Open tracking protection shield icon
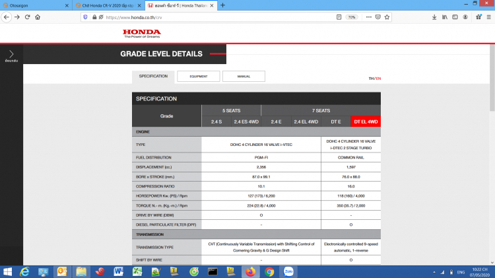495x278 pixels. (x=85, y=17)
